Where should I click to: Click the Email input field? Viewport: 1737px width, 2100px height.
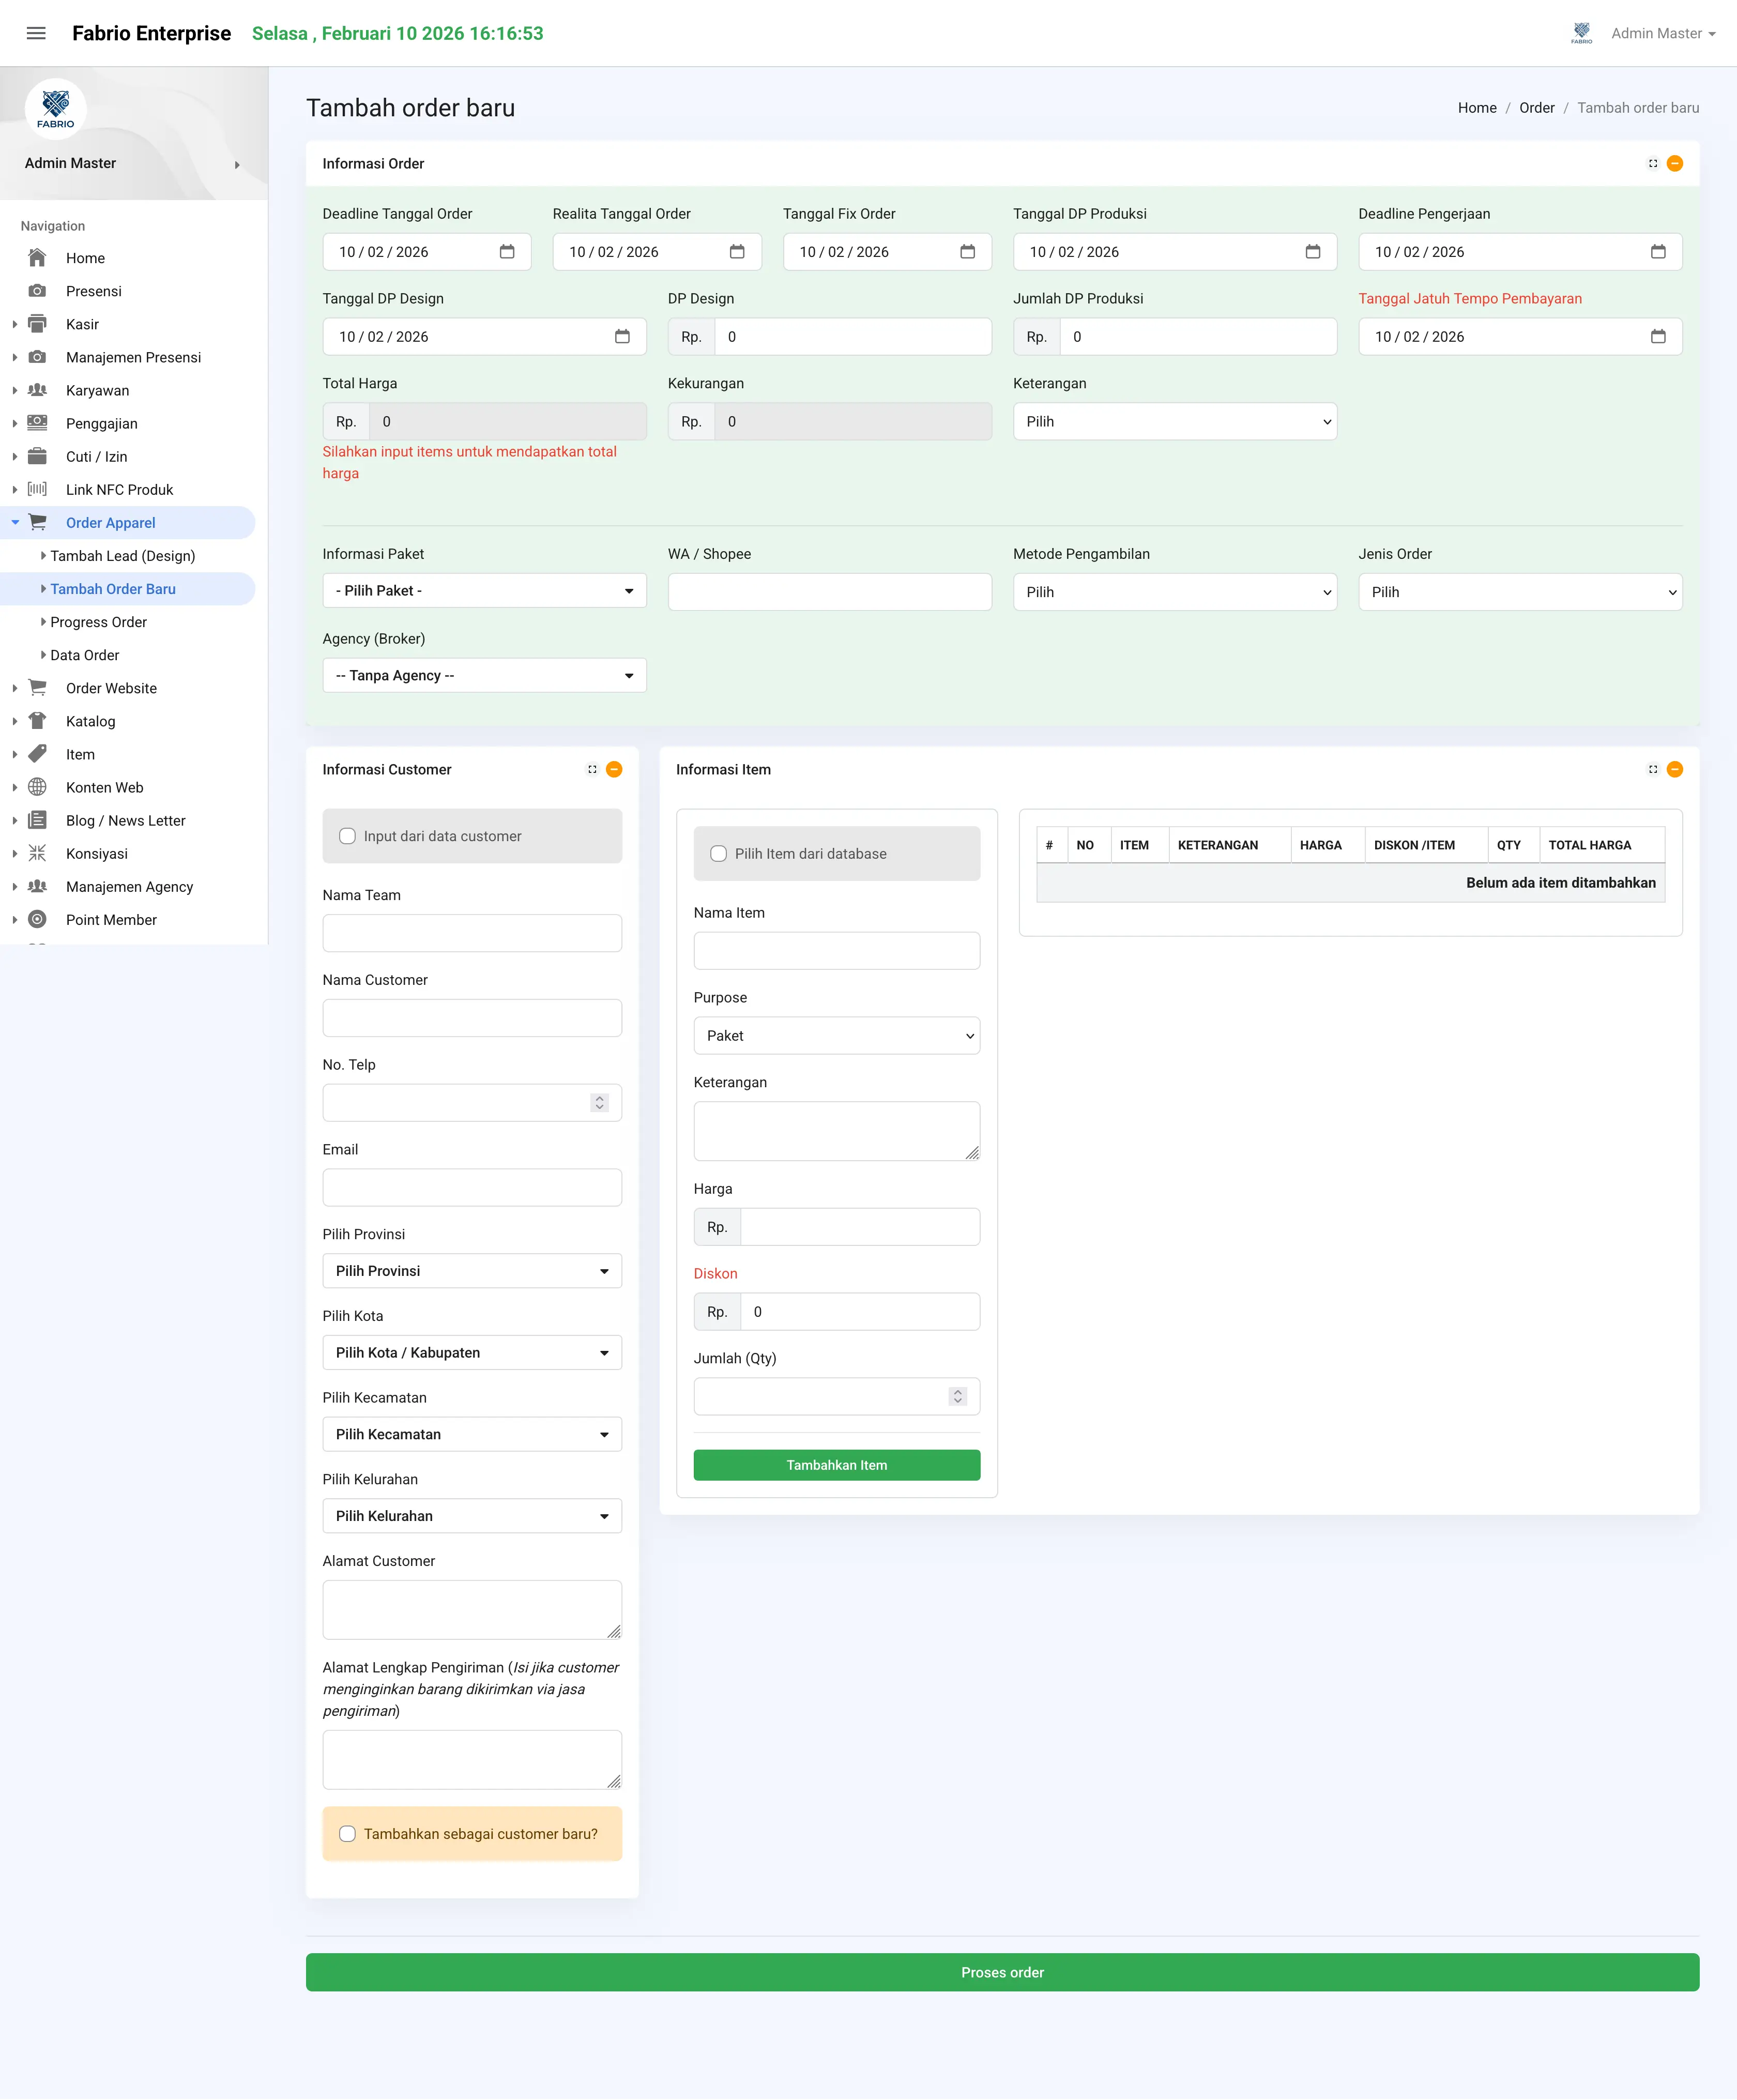[472, 1187]
